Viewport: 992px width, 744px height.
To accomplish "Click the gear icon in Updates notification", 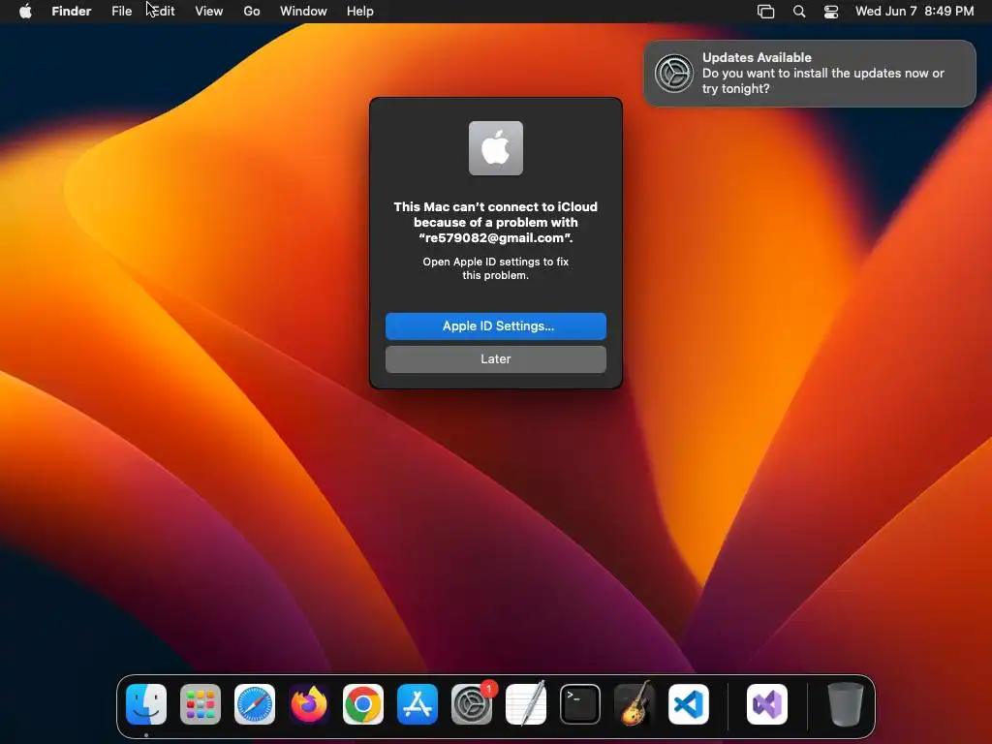I will tap(674, 74).
